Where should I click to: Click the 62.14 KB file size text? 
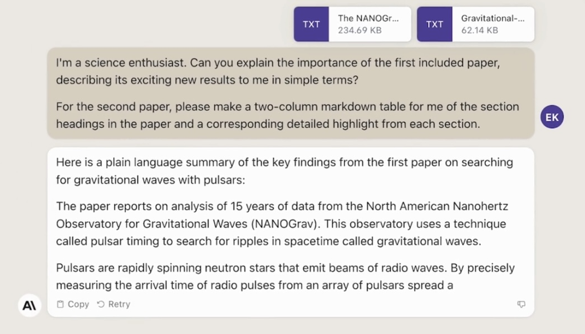point(479,31)
